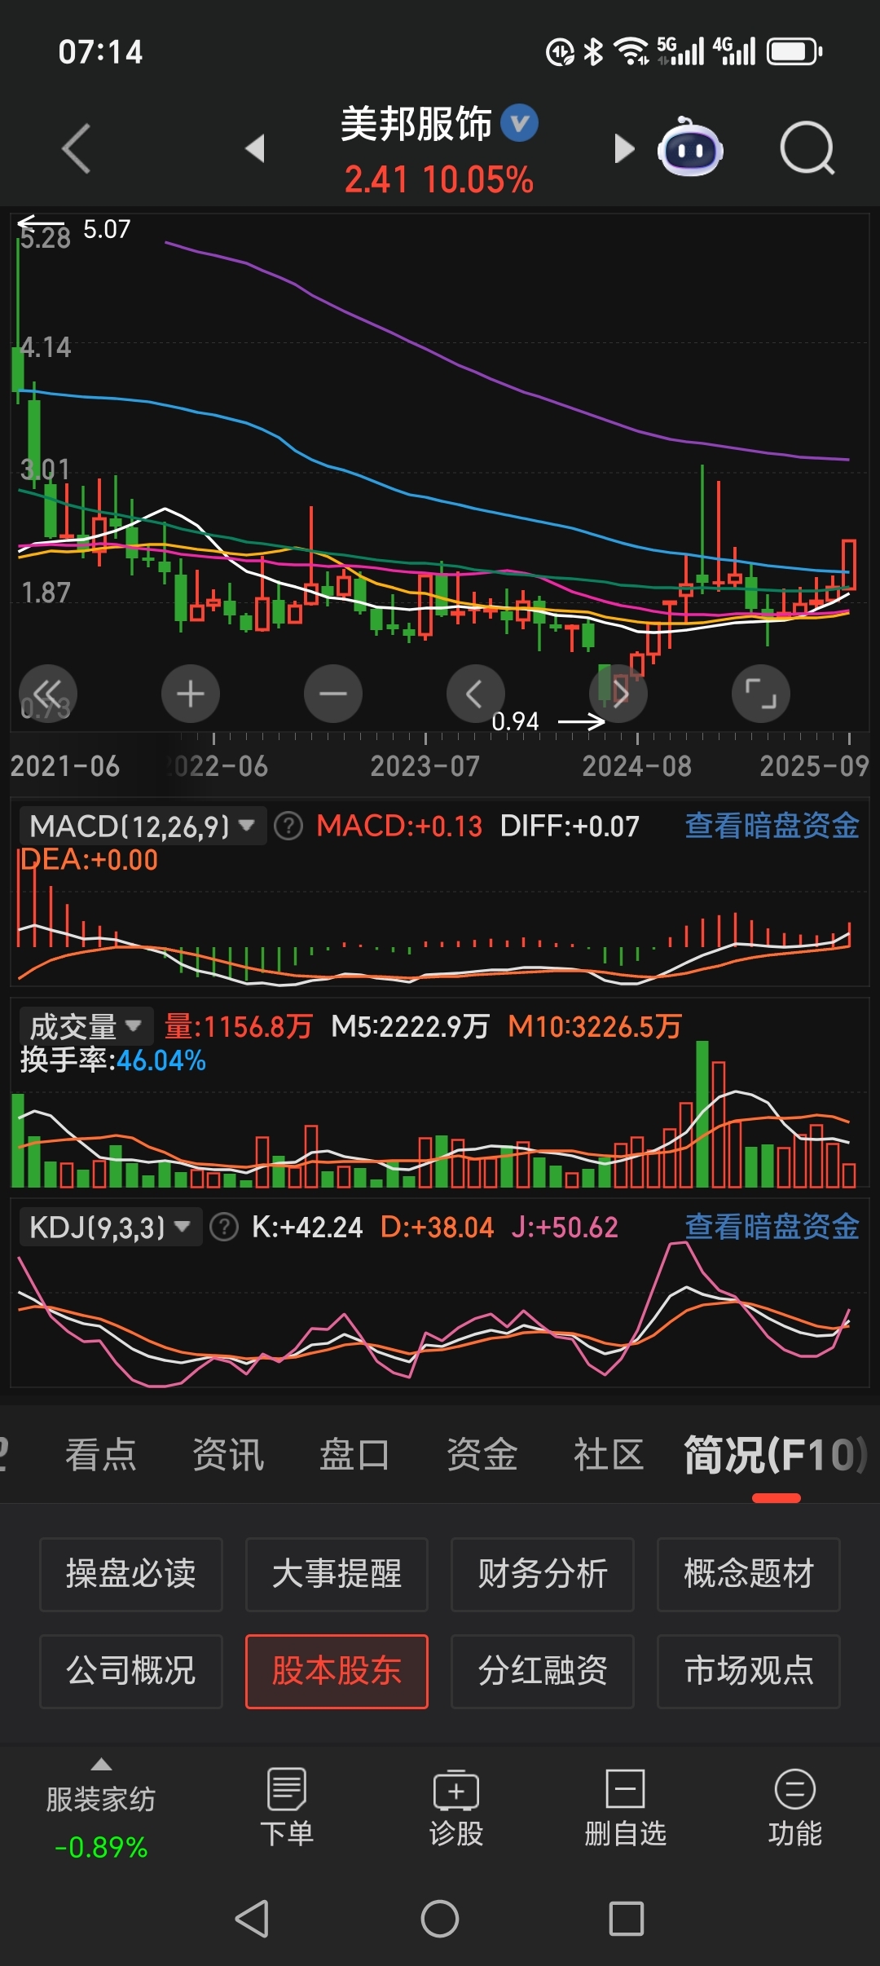
Task: Open 成交量 indicator dropdown
Action: click(x=86, y=1027)
